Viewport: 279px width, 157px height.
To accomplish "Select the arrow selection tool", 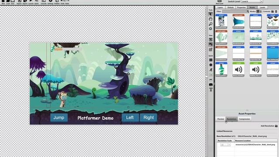I will [211, 14].
